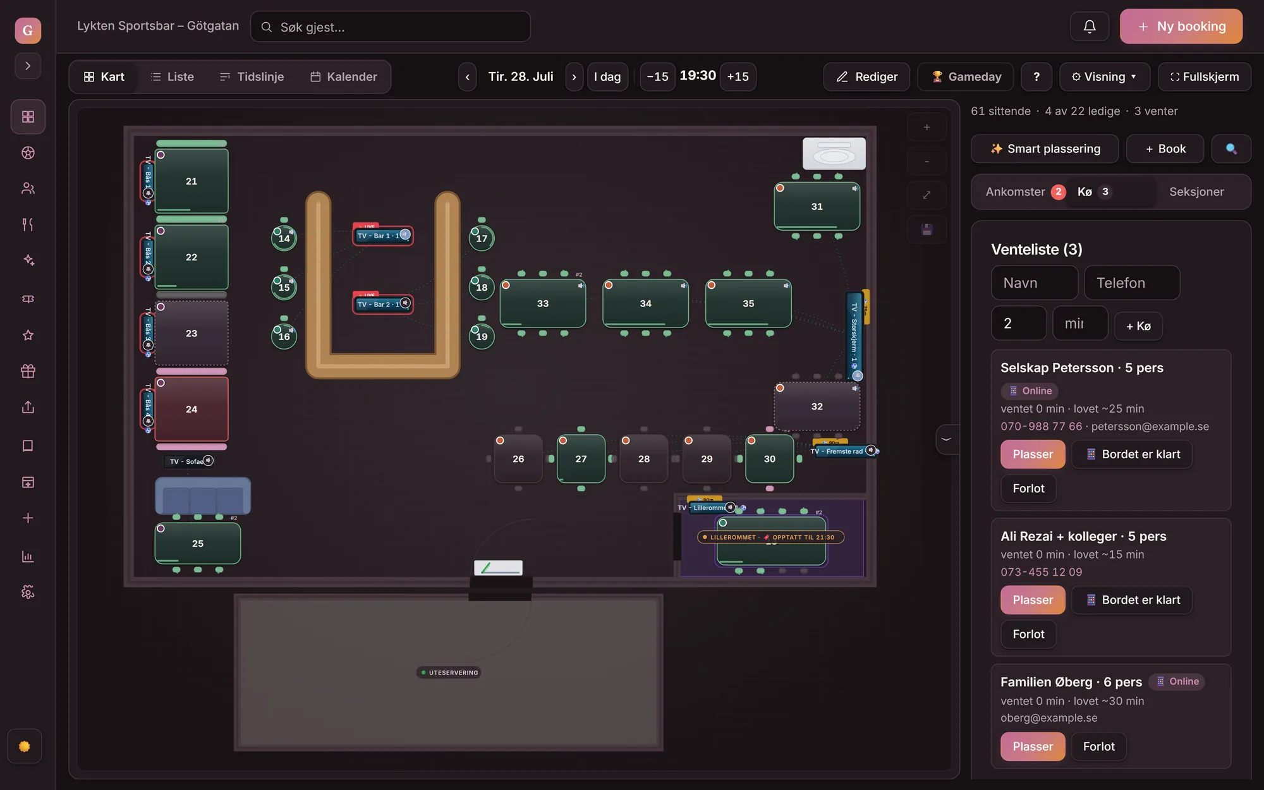This screenshot has height=790, width=1264.
Task: Go to next day arrow
Action: coord(574,76)
